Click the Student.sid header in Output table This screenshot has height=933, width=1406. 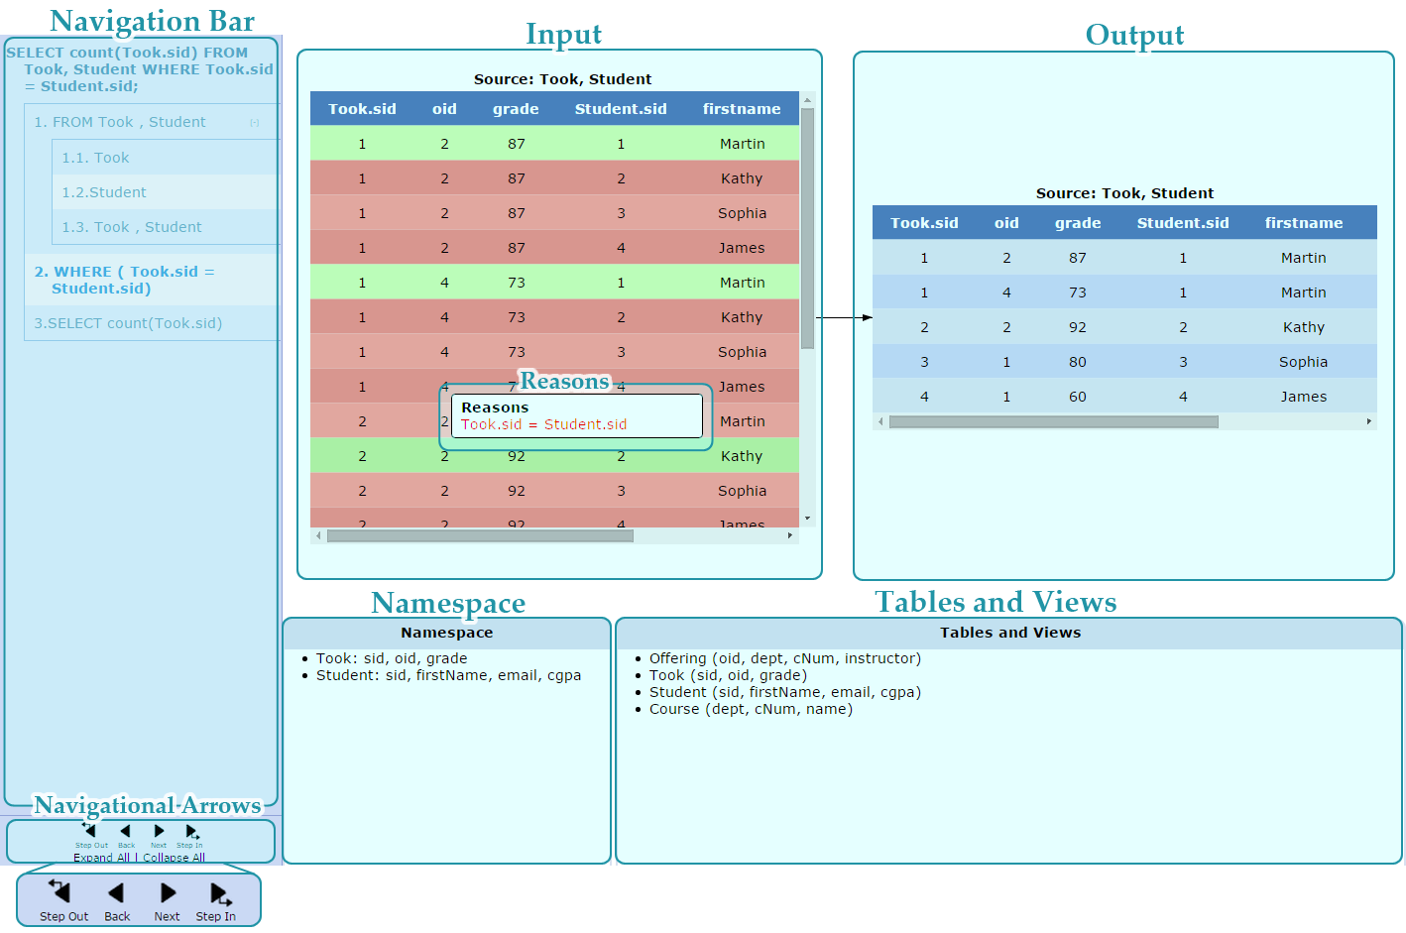point(1183,223)
